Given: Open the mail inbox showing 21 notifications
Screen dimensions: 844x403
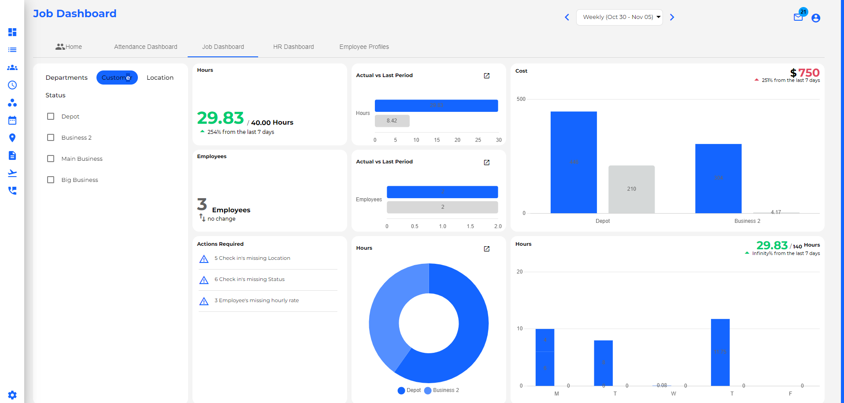Looking at the screenshot, I should click(x=798, y=17).
